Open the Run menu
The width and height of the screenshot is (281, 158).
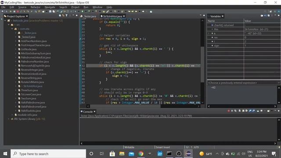(86, 7)
